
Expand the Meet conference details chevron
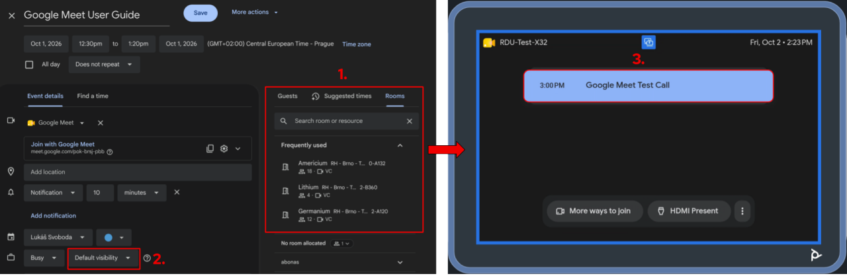coord(238,149)
